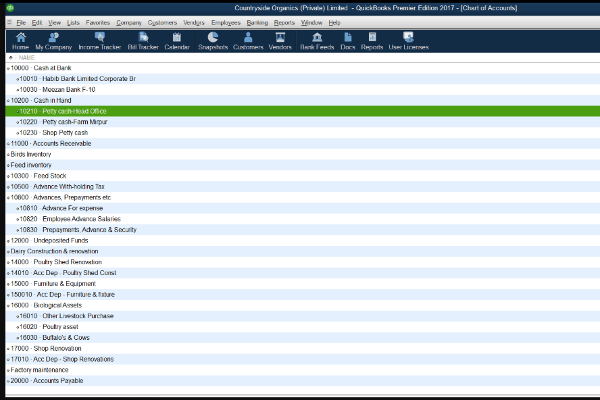Open the Company menu
Image resolution: width=600 pixels, height=400 pixels.
click(x=129, y=22)
